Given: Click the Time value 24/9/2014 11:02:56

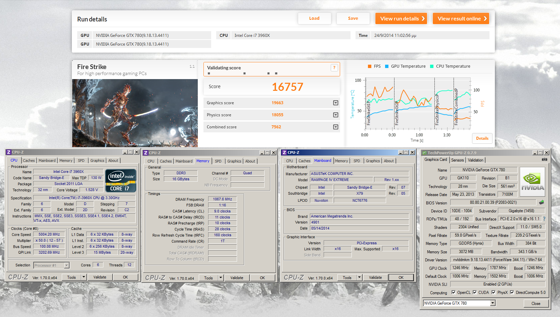Looking at the screenshot, I should pos(395,36).
